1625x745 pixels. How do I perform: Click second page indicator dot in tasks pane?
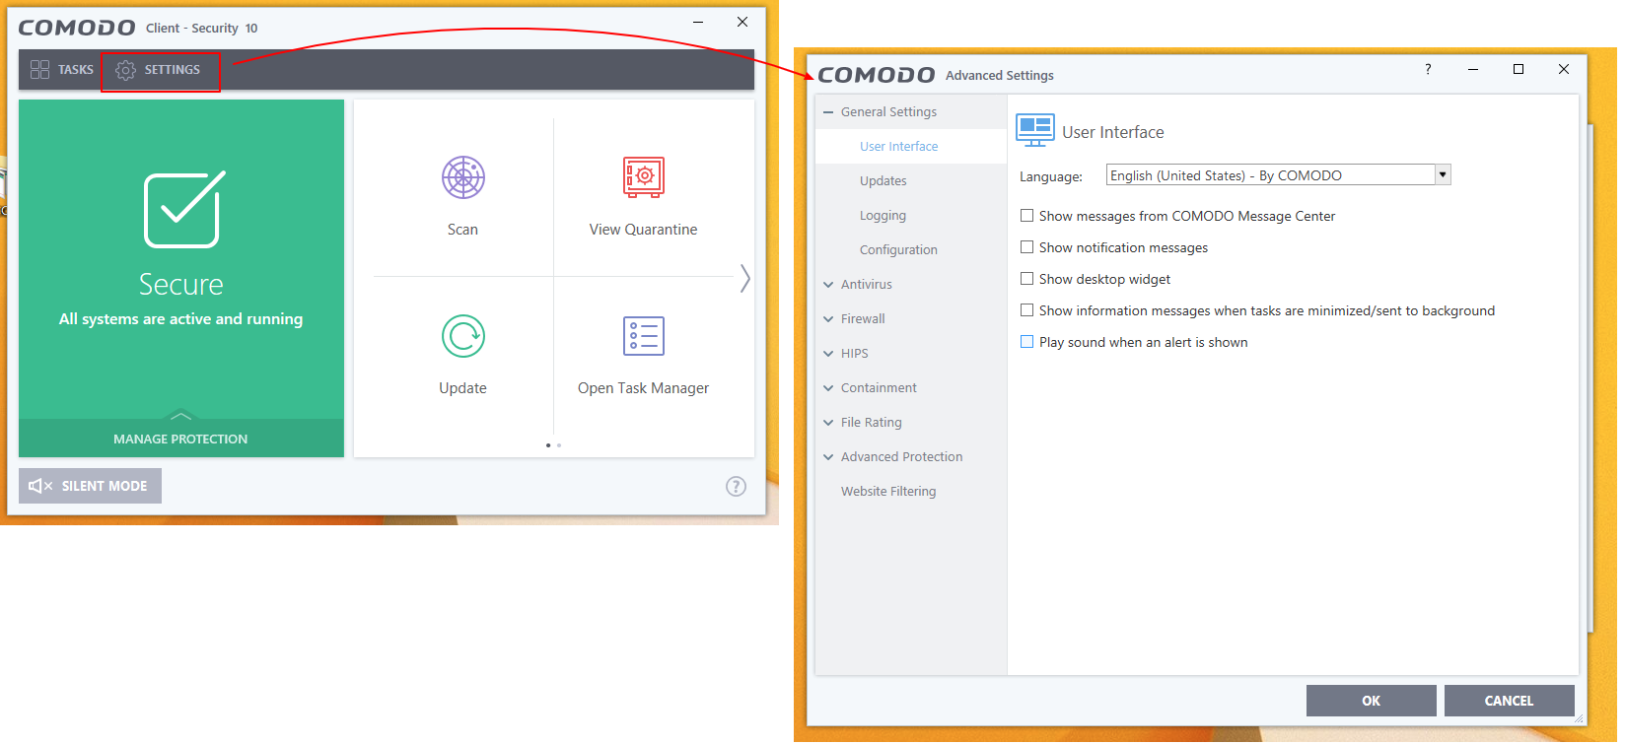click(559, 445)
